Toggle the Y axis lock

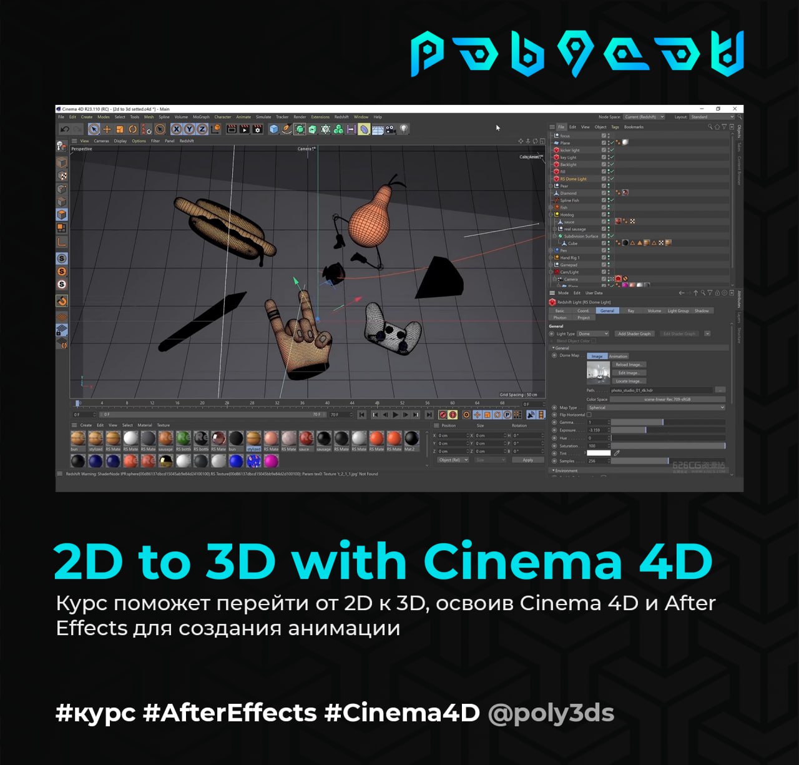pos(189,129)
